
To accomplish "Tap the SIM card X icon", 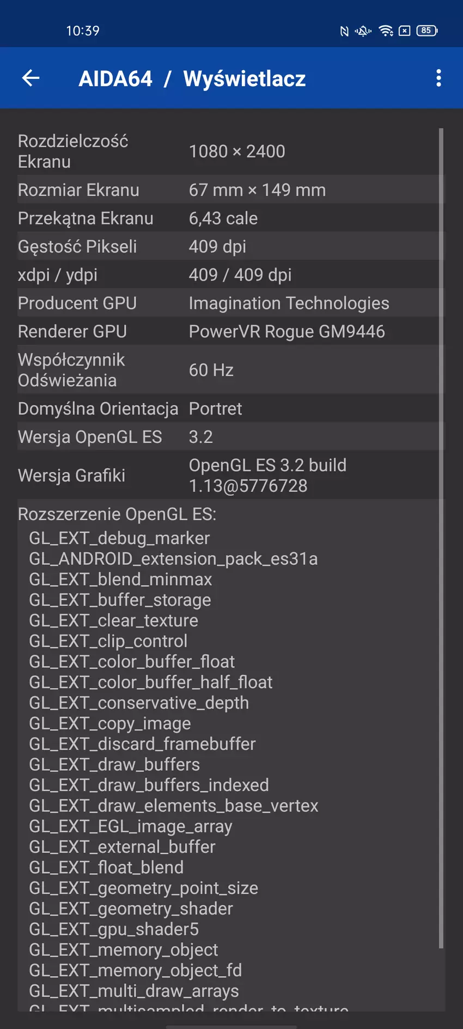I will (x=404, y=31).
